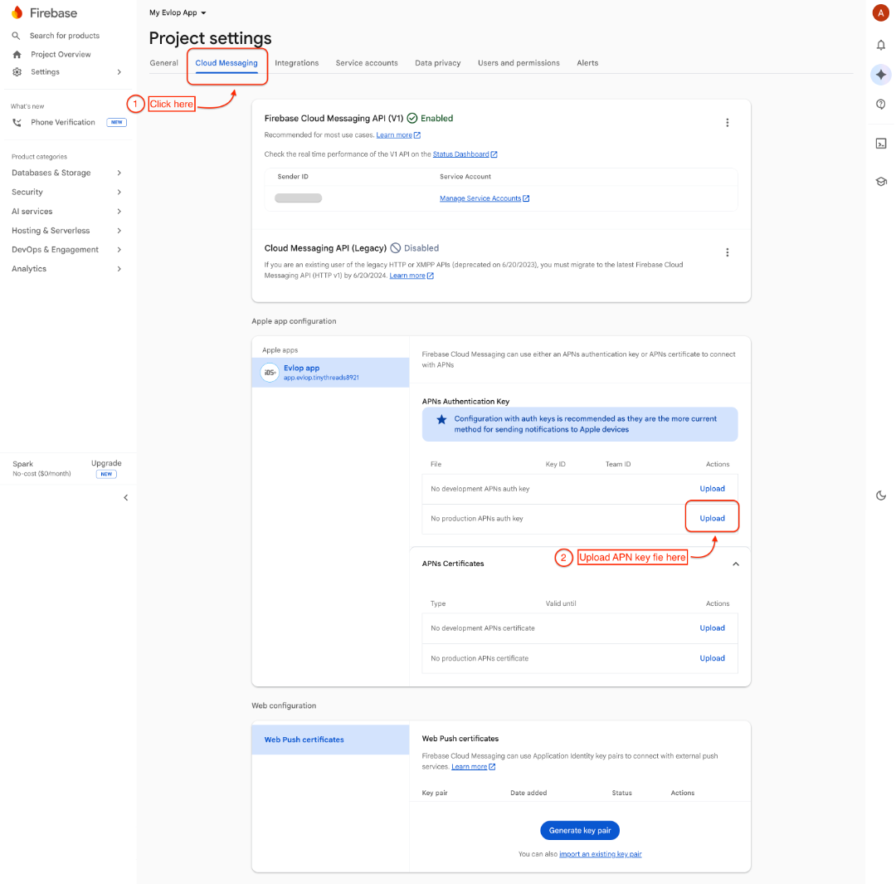Select the Cloud Messaging tab

coord(226,63)
